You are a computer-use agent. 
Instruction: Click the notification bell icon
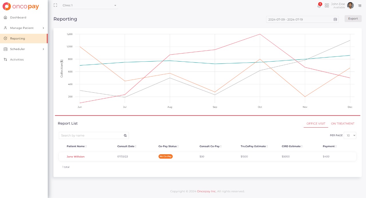(319, 6)
